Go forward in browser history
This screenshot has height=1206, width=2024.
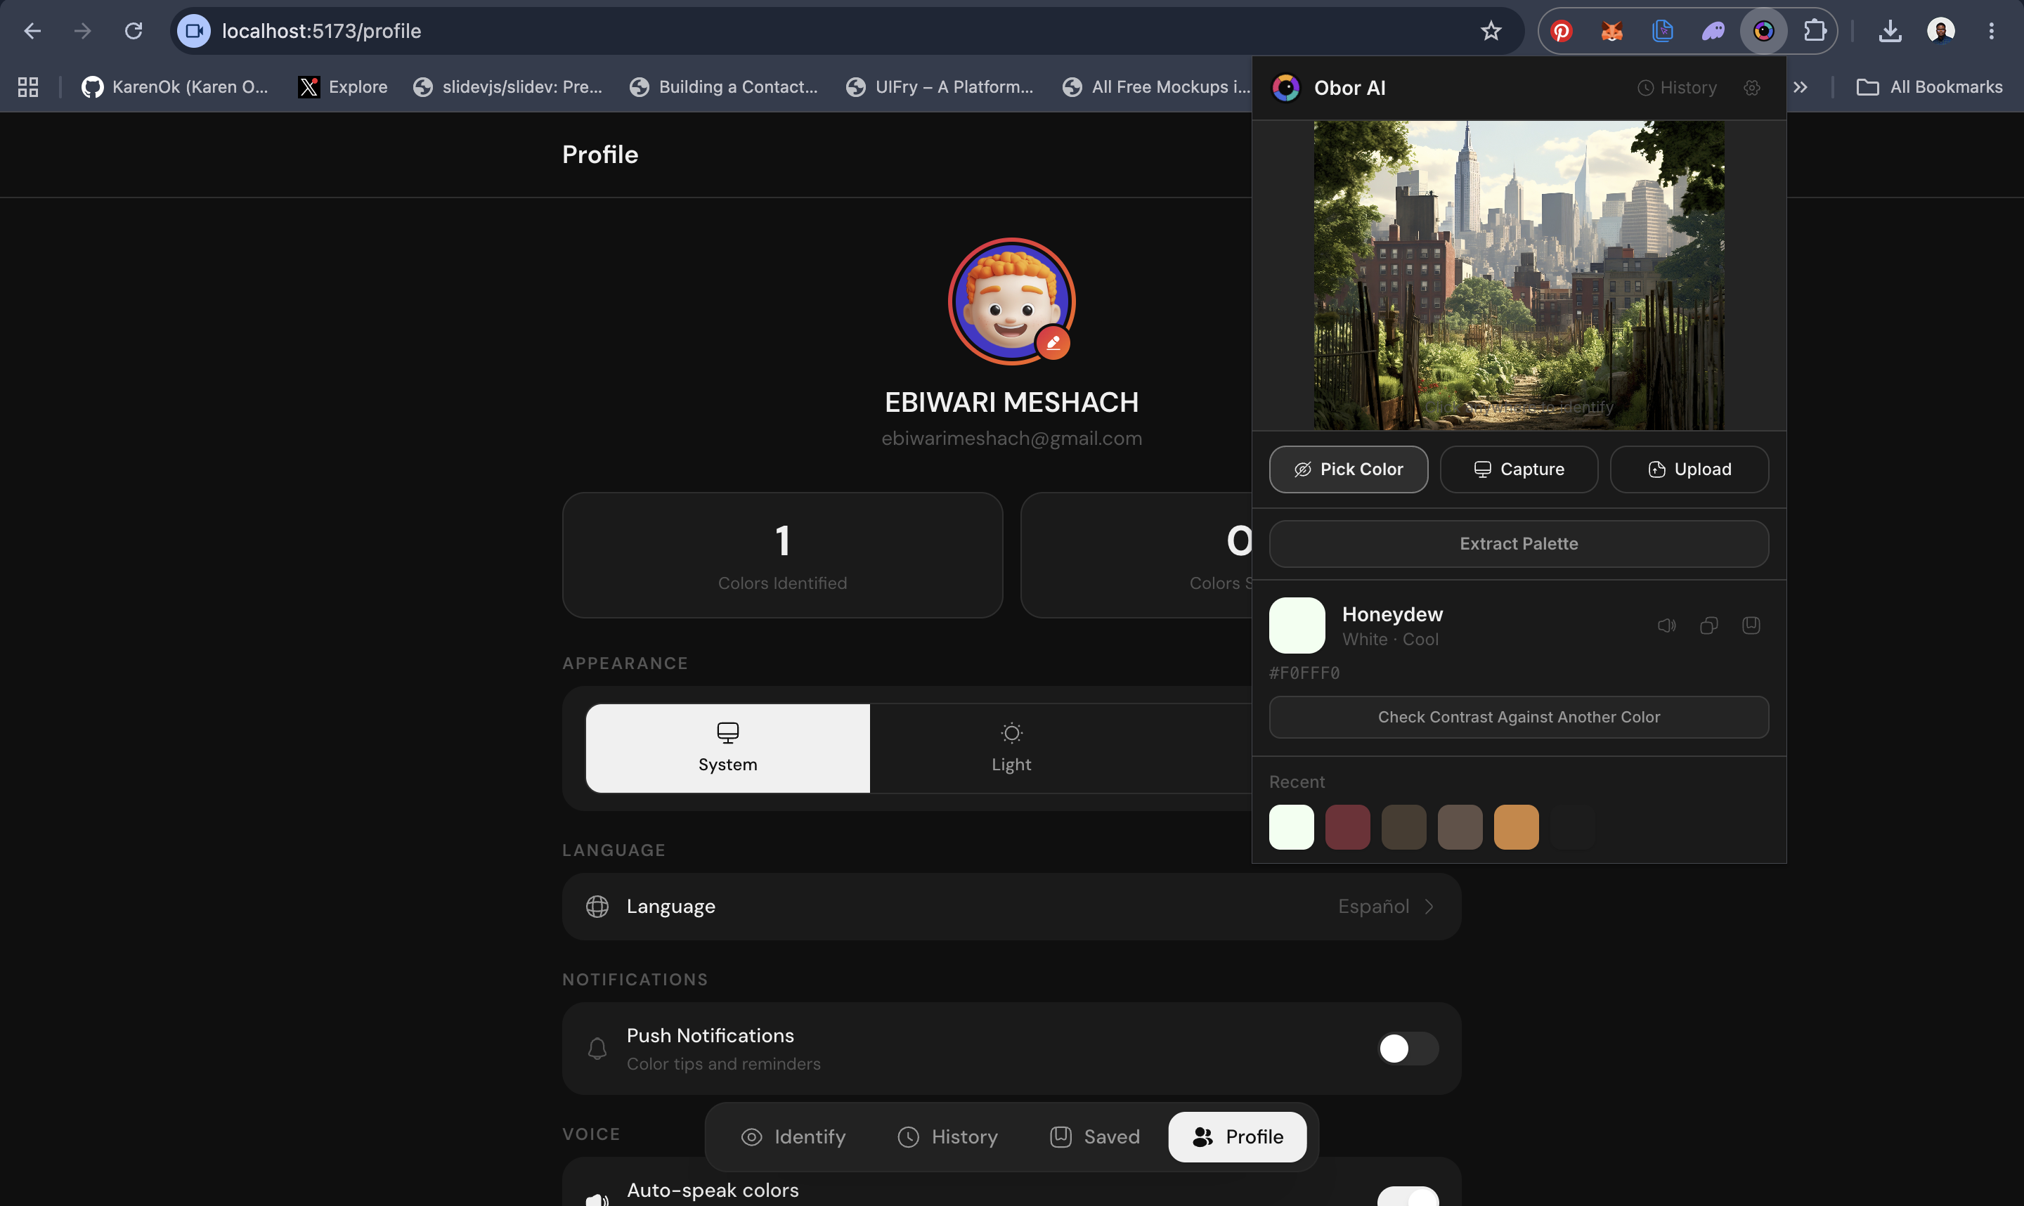(x=83, y=31)
